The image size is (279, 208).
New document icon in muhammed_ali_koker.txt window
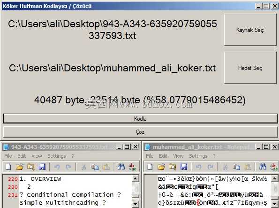[150, 167]
